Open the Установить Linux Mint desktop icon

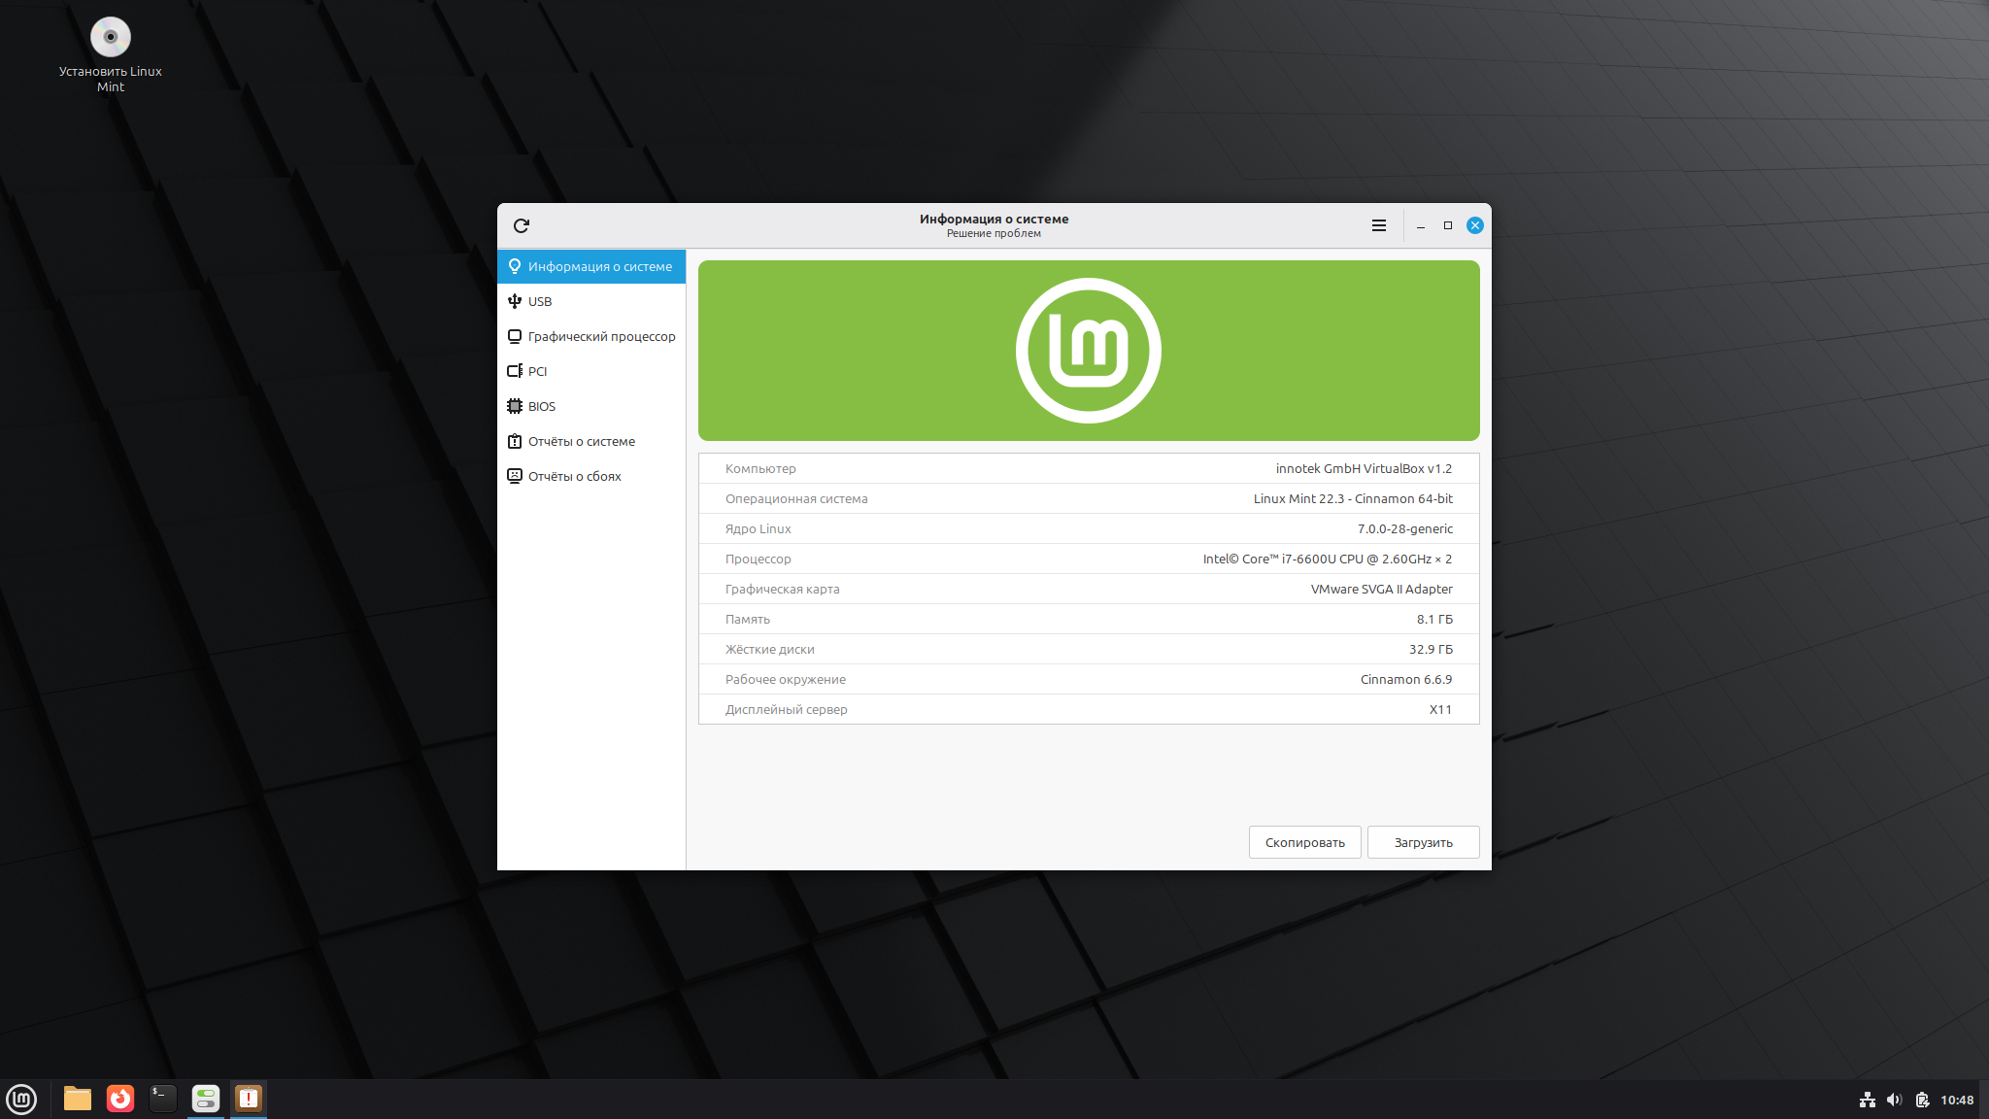tap(111, 54)
